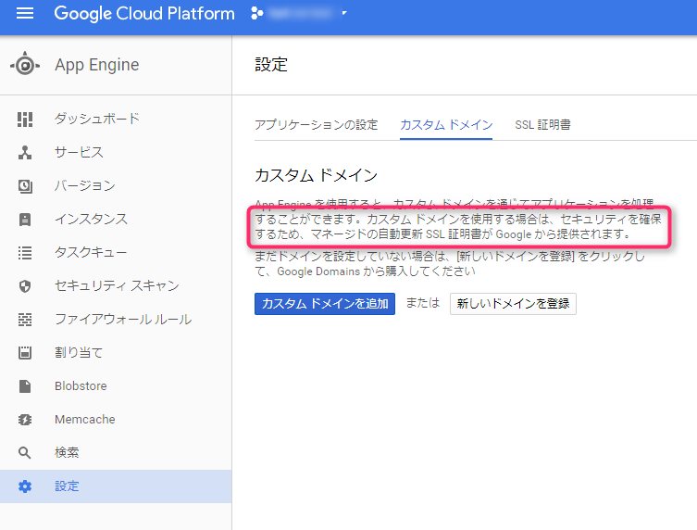The width and height of the screenshot is (697, 530).
Task: Click the セキュリティ スキャン shield icon
Action: click(x=25, y=286)
